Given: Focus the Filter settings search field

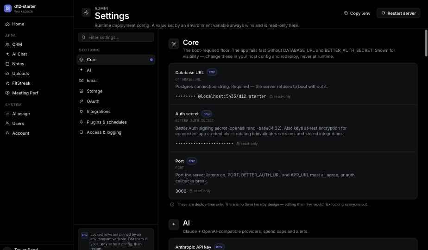Looking at the screenshot, I should point(116,37).
